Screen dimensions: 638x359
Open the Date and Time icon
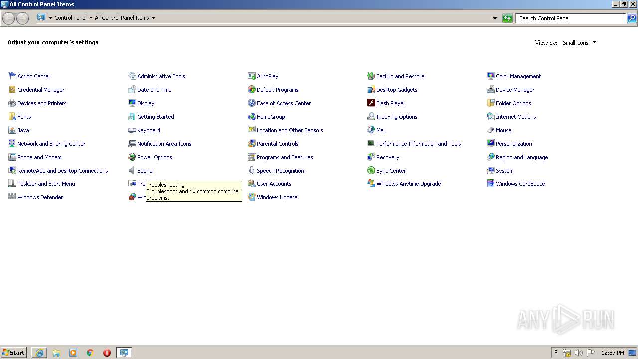point(132,90)
